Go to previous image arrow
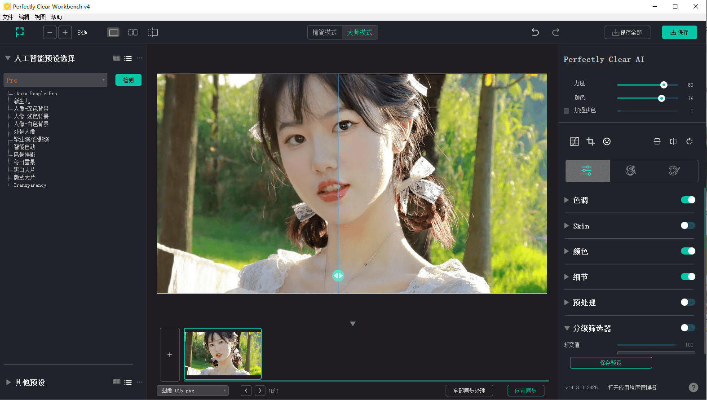707x400 pixels. click(246, 391)
